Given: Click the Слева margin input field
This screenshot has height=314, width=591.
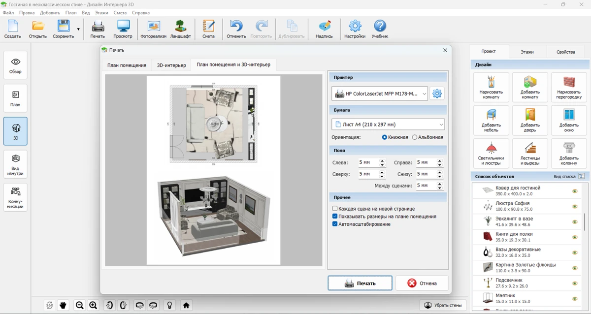Looking at the screenshot, I should pyautogui.click(x=367, y=162).
